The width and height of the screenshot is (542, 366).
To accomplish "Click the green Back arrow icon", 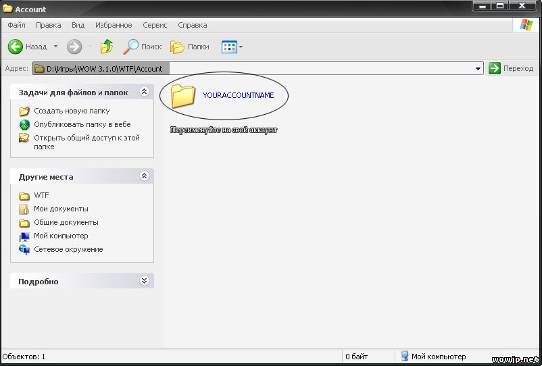I will click(16, 47).
